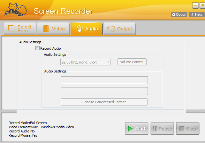Minimize the Screen Recorder window

point(195,5)
